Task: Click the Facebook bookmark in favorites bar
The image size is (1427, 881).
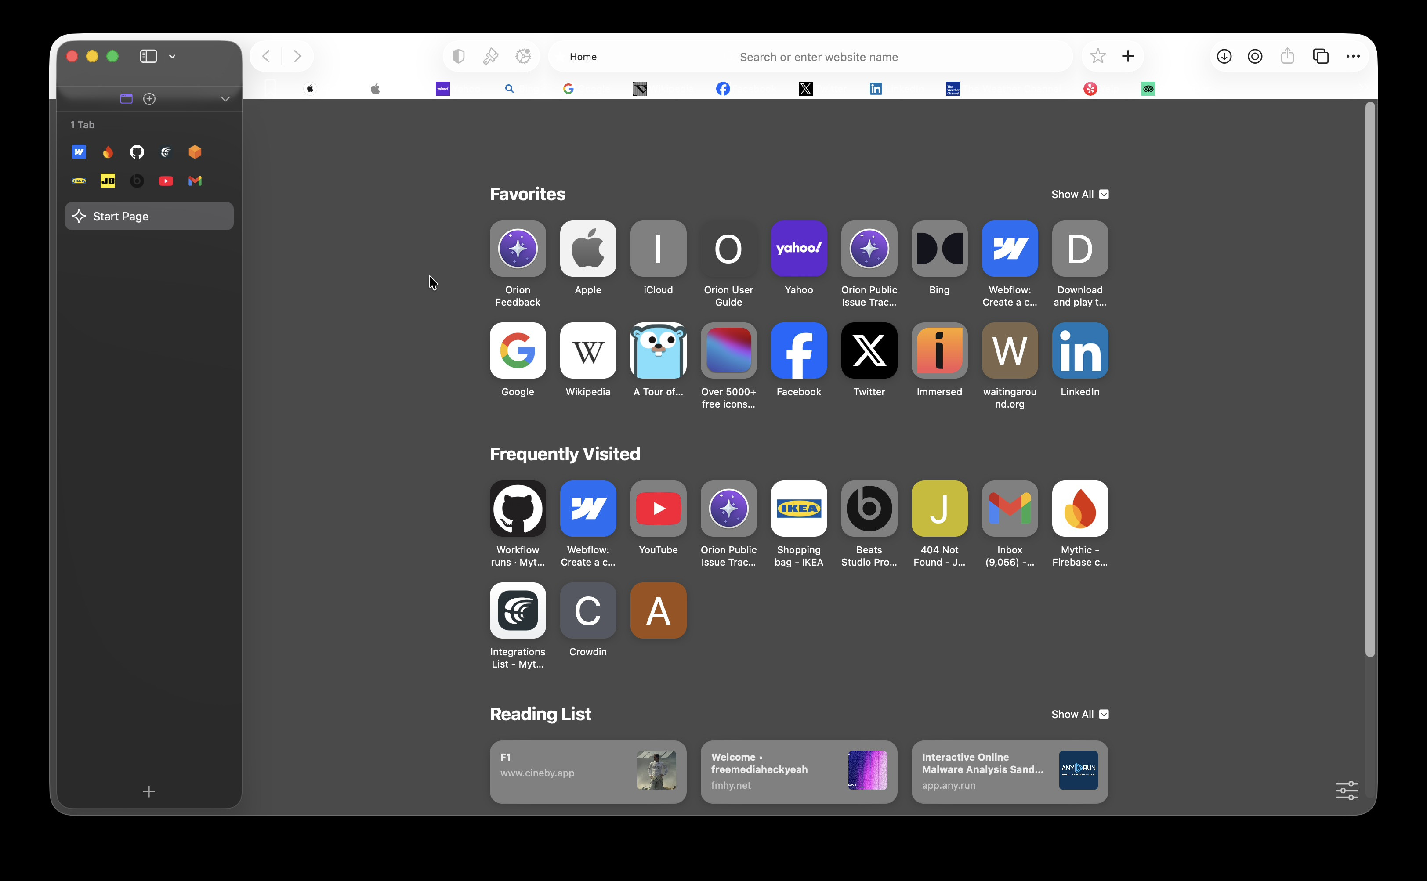Action: click(x=723, y=89)
